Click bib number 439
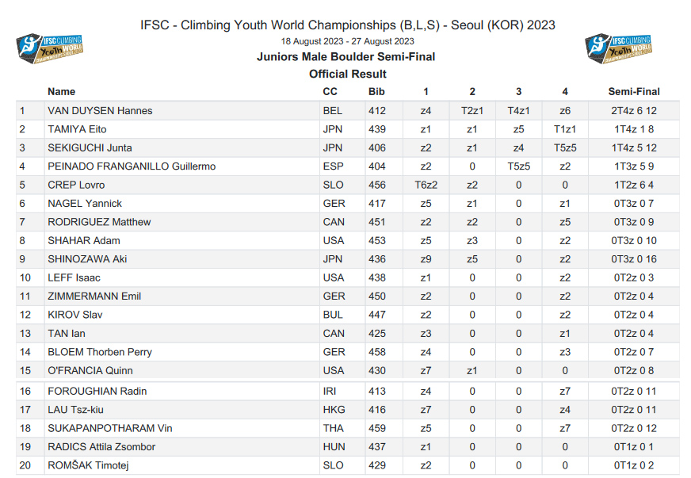Viewport: 691px width, 478px height. tap(377, 129)
